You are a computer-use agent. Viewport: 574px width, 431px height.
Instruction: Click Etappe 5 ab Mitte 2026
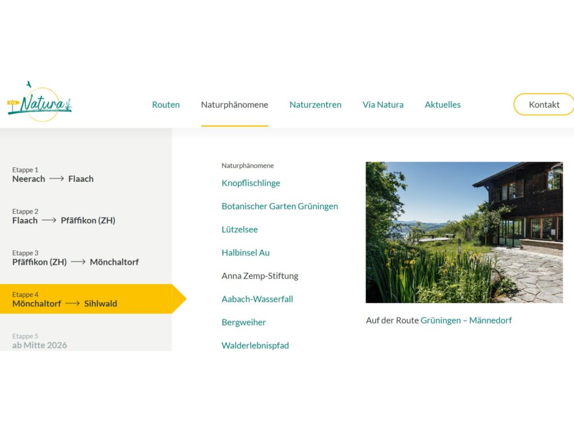40,341
